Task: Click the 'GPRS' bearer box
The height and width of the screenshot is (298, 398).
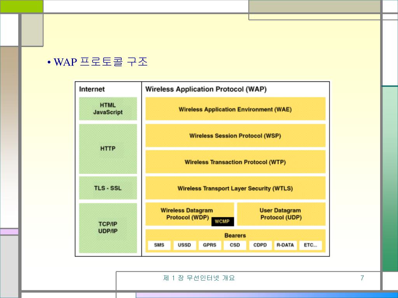Action: (x=209, y=245)
